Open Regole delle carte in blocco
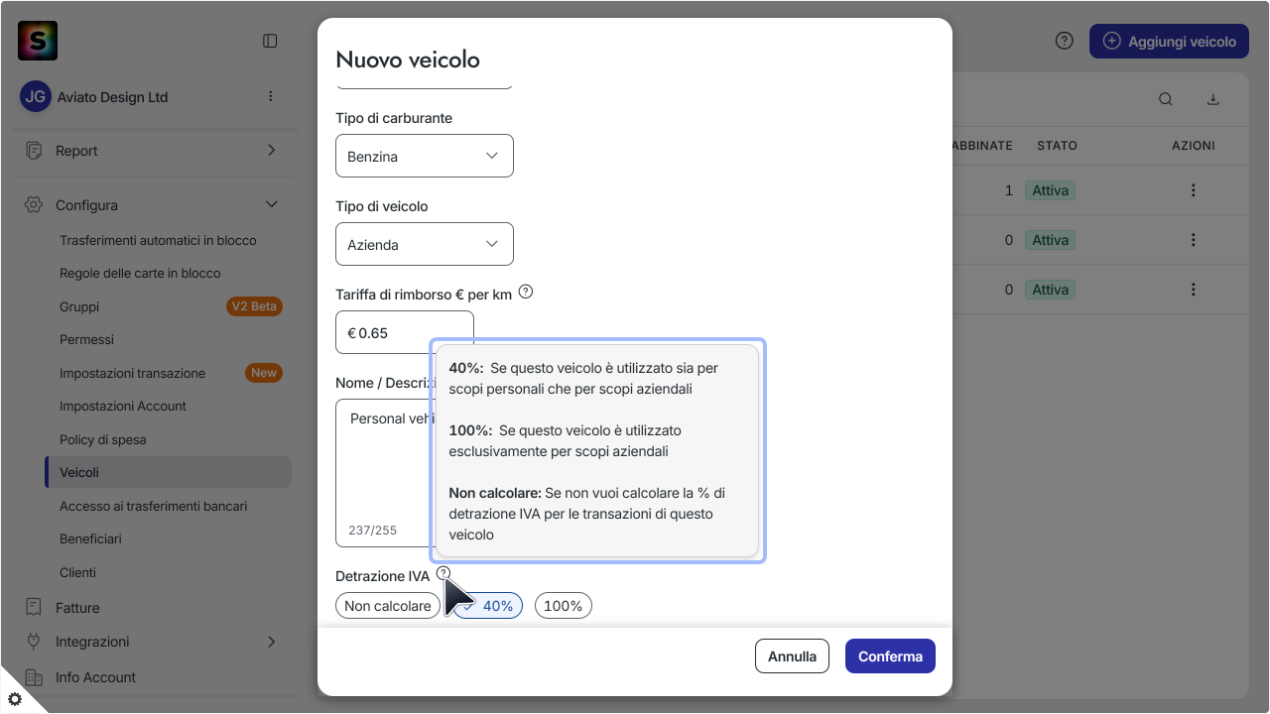The height and width of the screenshot is (714, 1270). pos(140,273)
